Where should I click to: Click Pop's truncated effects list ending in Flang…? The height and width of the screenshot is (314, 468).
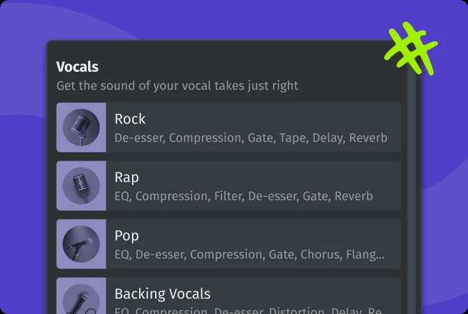click(249, 255)
